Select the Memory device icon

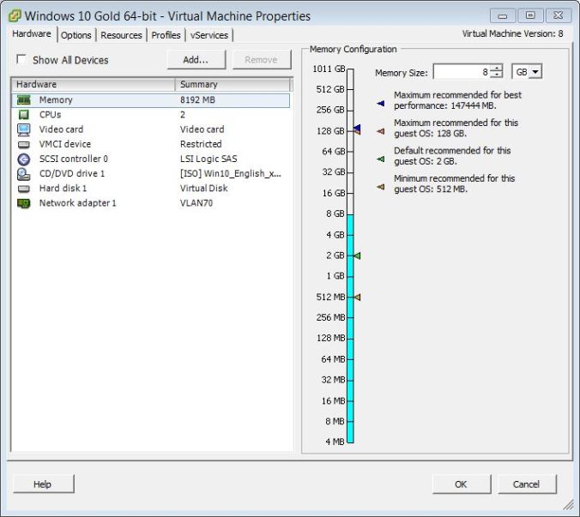(24, 100)
